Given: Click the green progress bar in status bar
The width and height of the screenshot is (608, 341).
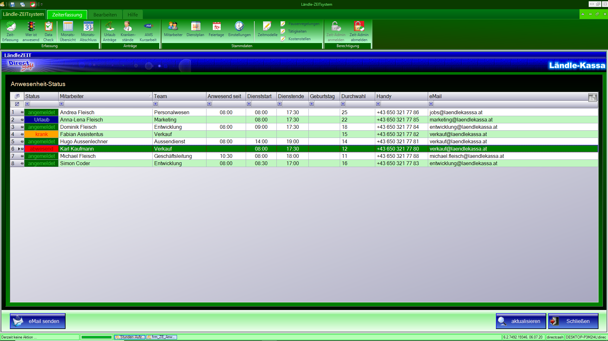Looking at the screenshot, I should 97,337.
